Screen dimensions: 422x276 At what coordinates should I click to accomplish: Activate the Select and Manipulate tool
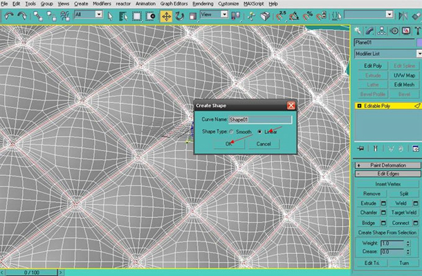pos(252,16)
